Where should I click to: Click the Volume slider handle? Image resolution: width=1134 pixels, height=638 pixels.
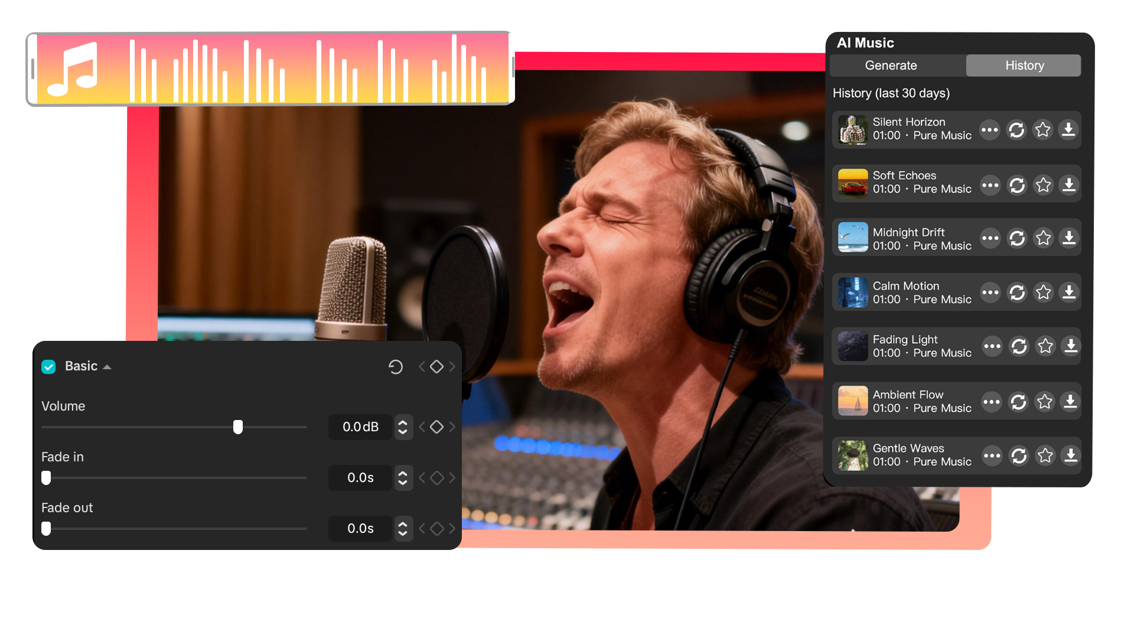tap(238, 427)
